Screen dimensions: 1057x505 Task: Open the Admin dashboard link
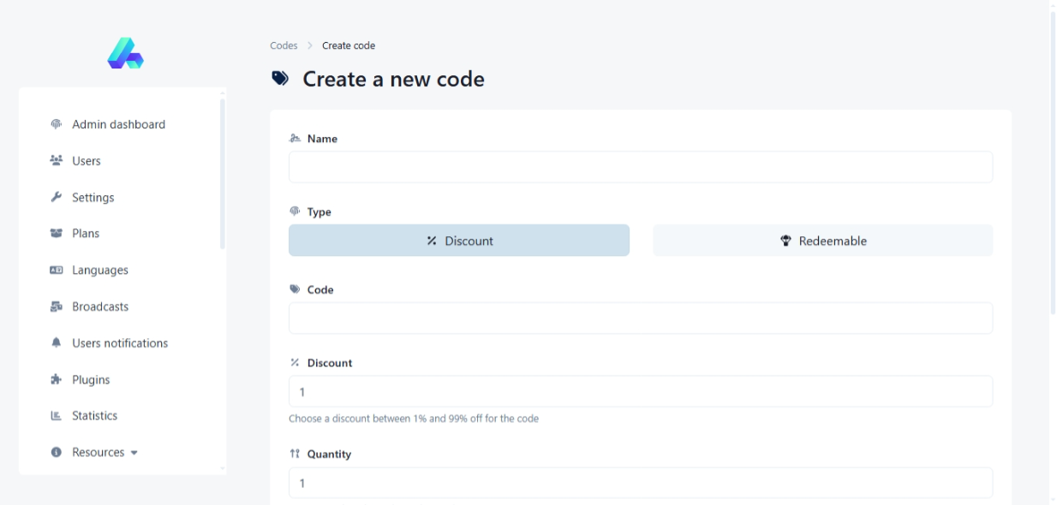(118, 124)
